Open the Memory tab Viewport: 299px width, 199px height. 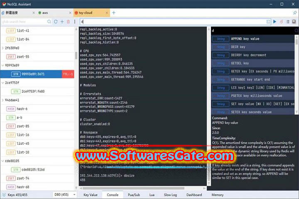[217, 195]
